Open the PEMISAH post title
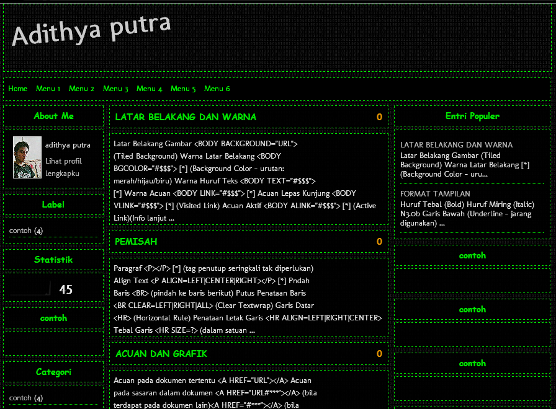The image size is (556, 409). pos(136,242)
